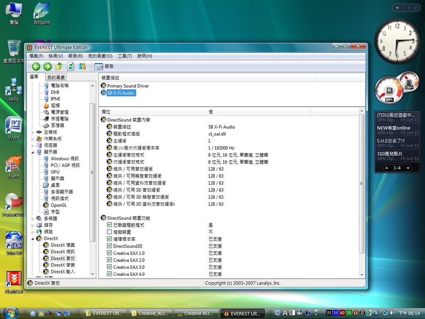Viewport: 425px width, 319px height.
Task: Click the details pane vertical scrollbar
Action: click(x=361, y=183)
